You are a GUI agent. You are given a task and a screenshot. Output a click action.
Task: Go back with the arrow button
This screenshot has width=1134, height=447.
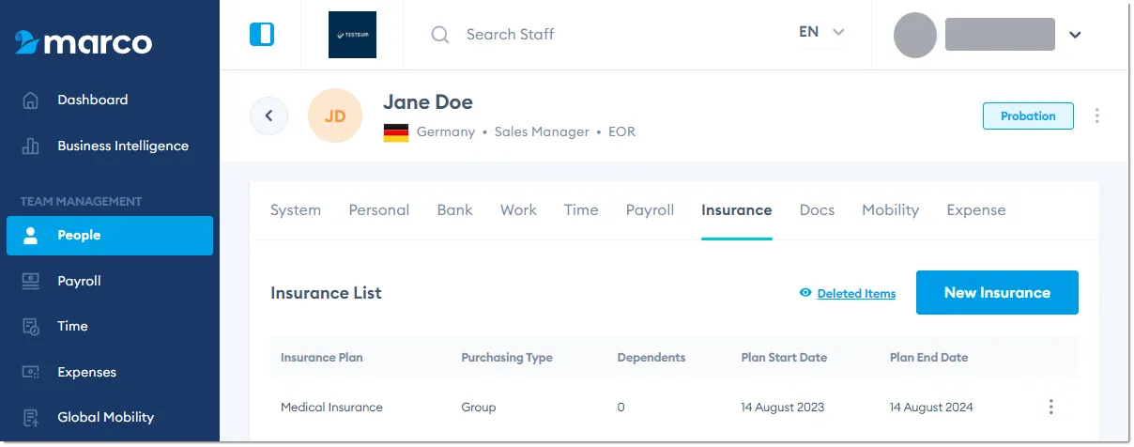pyautogui.click(x=268, y=116)
